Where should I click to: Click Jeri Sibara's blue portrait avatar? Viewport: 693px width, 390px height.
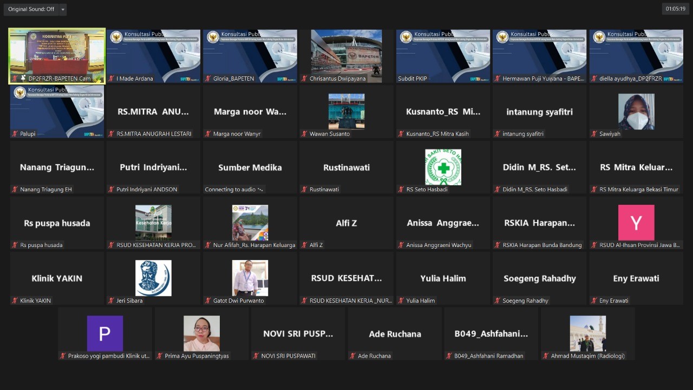pos(153,278)
